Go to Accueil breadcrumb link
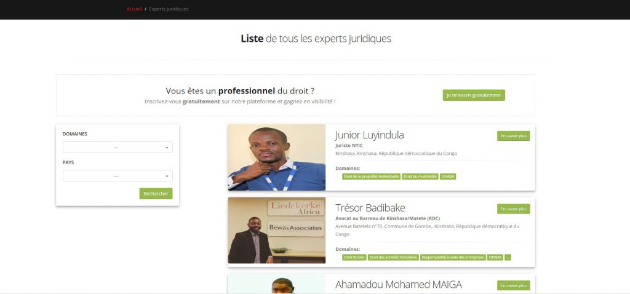Screen dimensions: 630x294 click(x=134, y=9)
